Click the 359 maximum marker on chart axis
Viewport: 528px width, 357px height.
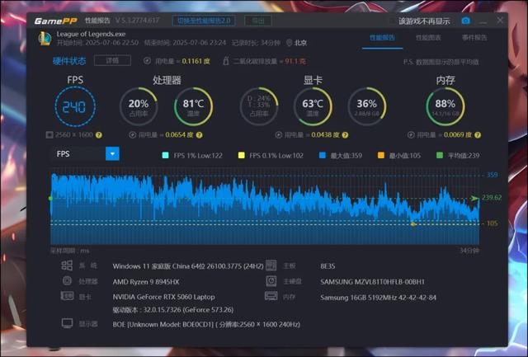[492, 175]
